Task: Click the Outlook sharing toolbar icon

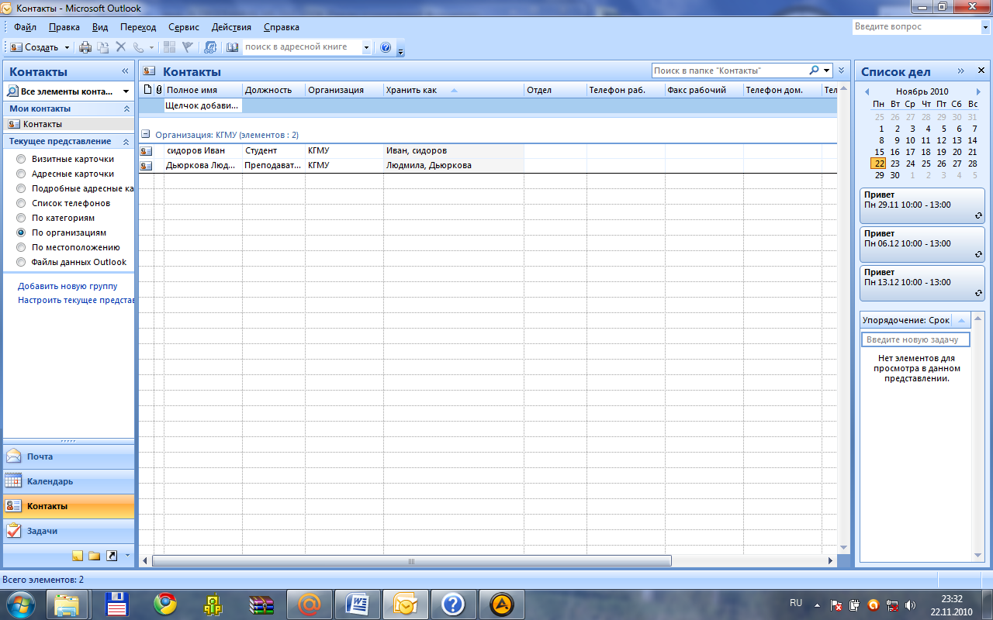Action: tap(209, 47)
